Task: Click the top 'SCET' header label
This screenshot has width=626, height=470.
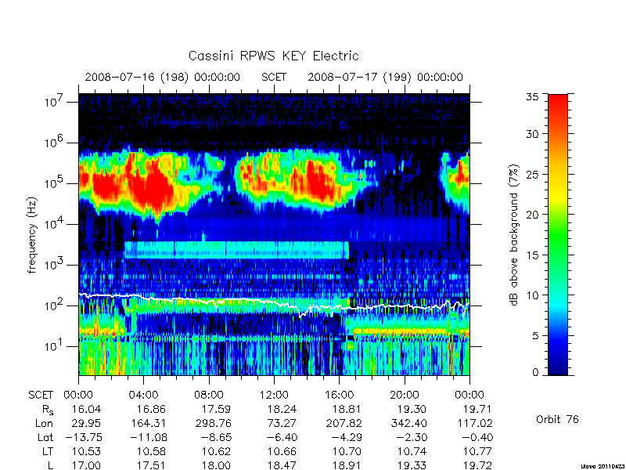Action: point(274,77)
